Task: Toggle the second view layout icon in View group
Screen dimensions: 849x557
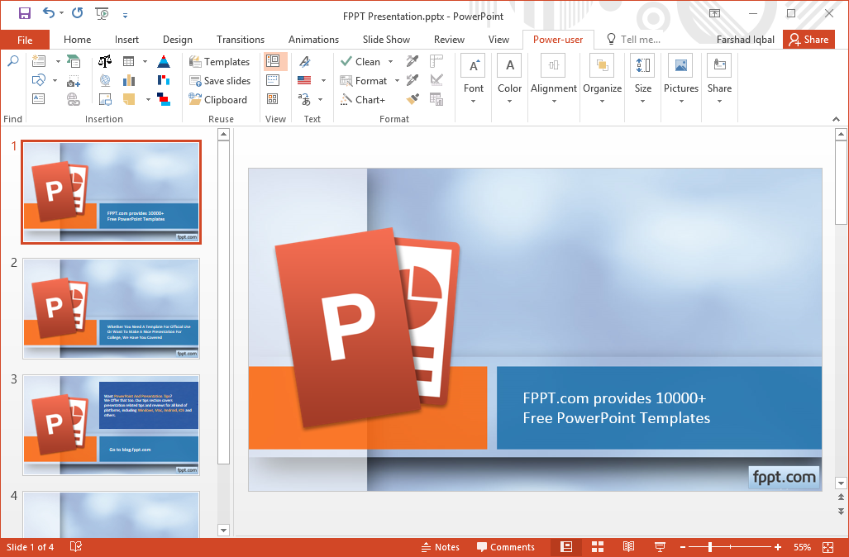Action: point(273,81)
